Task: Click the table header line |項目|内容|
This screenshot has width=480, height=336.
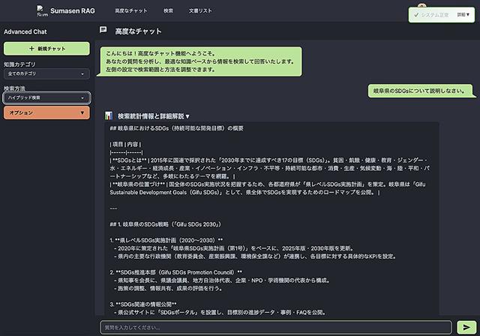Action: click(x=125, y=144)
